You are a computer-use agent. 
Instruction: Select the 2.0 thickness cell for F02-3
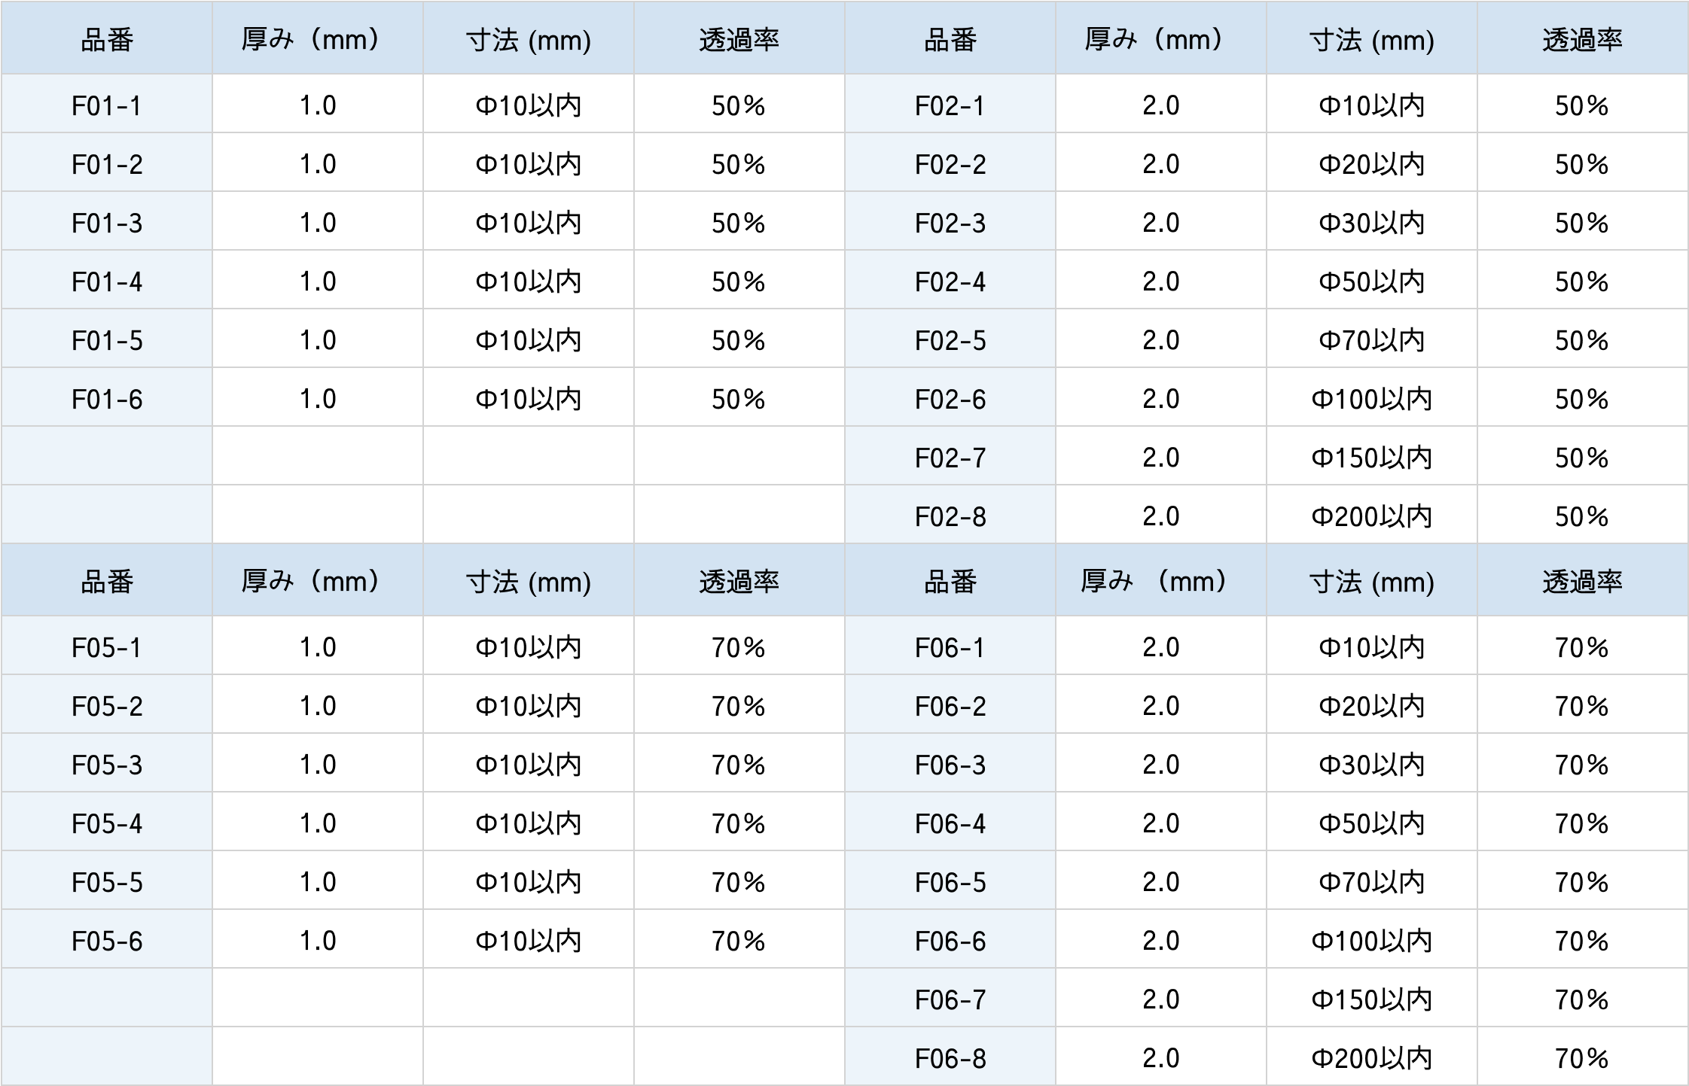pyautogui.click(x=1160, y=223)
